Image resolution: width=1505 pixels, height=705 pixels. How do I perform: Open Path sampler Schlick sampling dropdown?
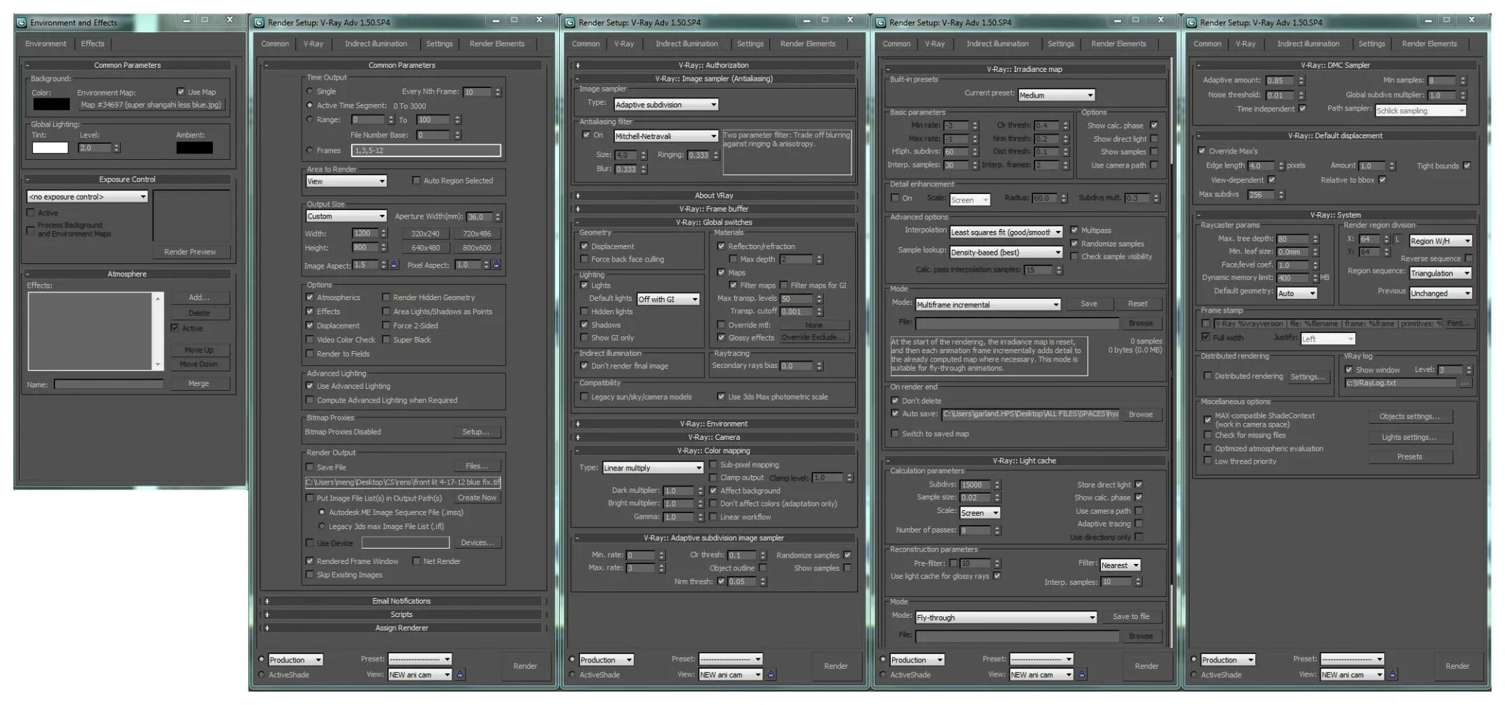tap(1420, 110)
